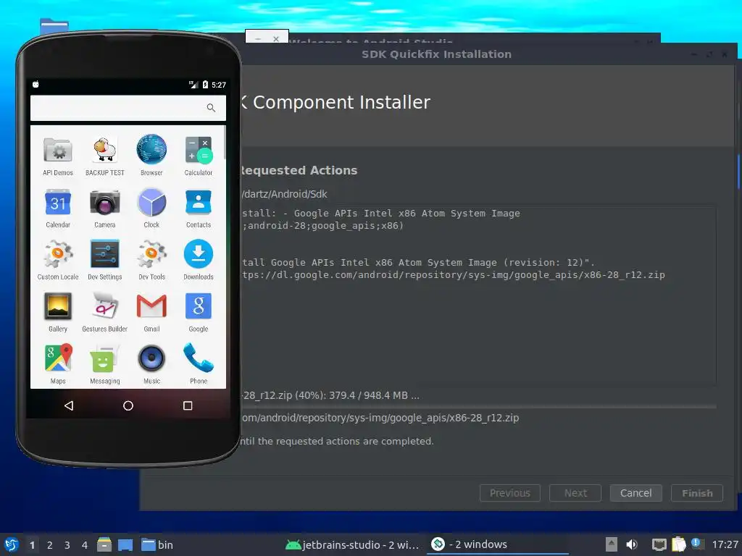Open the Lubuntu start menu
Image resolution: width=742 pixels, height=556 pixels.
[12, 544]
